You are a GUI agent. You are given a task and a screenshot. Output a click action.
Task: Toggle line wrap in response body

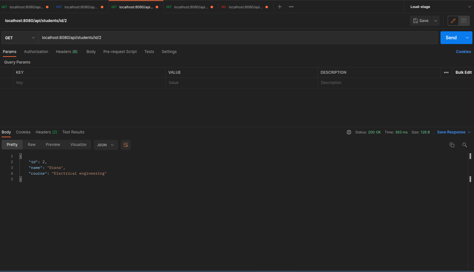(126, 145)
